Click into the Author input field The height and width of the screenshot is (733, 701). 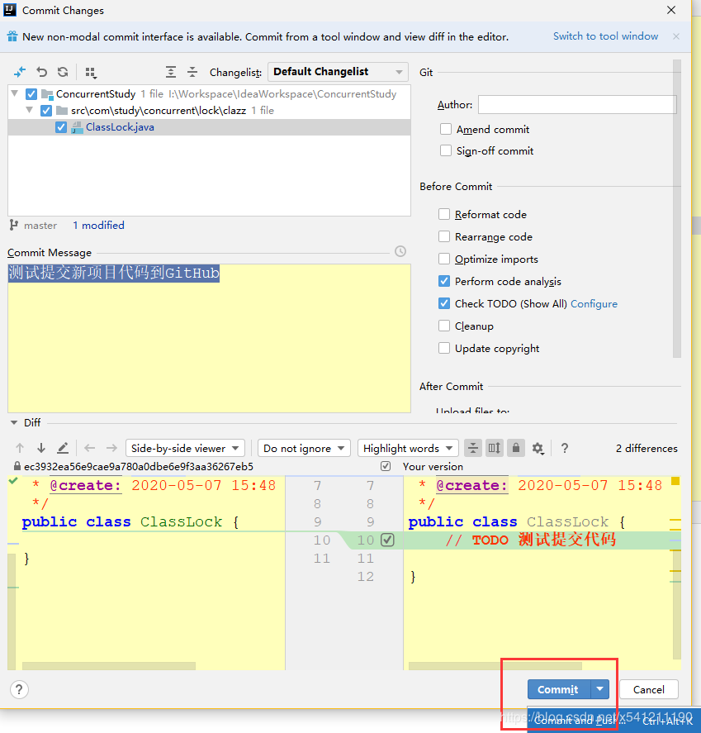pyautogui.click(x=576, y=104)
